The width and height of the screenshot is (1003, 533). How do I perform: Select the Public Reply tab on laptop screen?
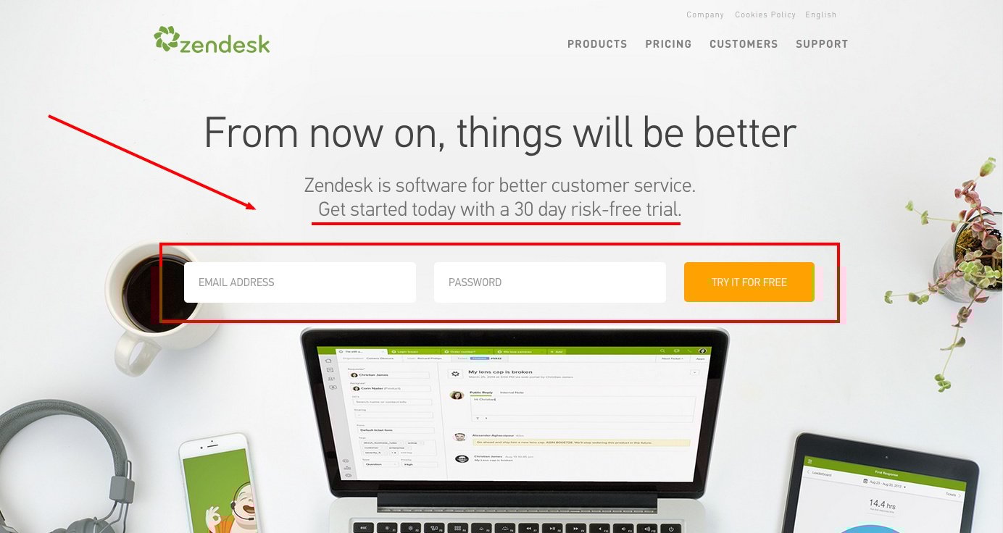(481, 393)
